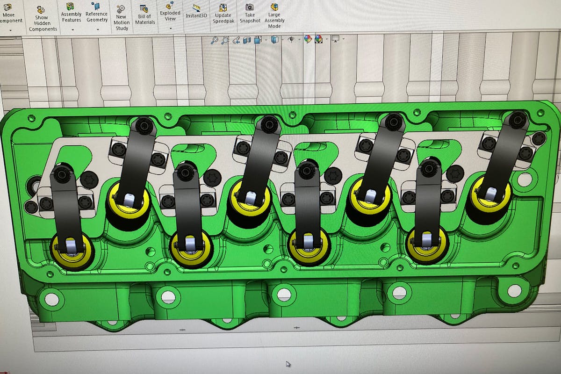The height and width of the screenshot is (374, 561).
Task: Click the Apply Scene icon
Action: (x=319, y=40)
